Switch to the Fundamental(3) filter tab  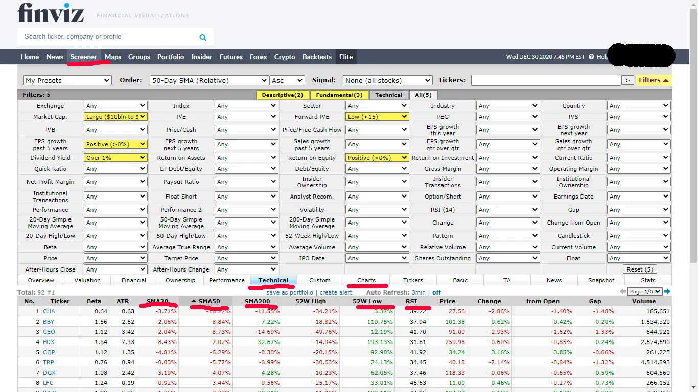pos(339,95)
